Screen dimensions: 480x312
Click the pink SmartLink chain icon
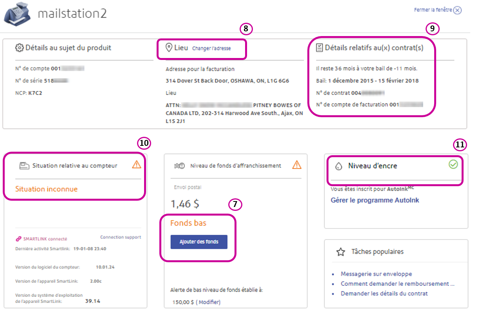(x=18, y=239)
